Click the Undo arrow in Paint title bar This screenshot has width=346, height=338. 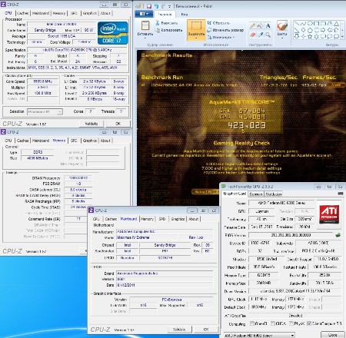pos(156,6)
